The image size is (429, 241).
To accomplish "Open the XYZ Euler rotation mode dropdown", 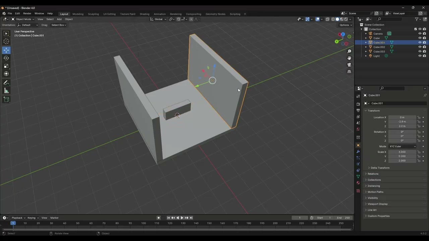I will (403, 146).
